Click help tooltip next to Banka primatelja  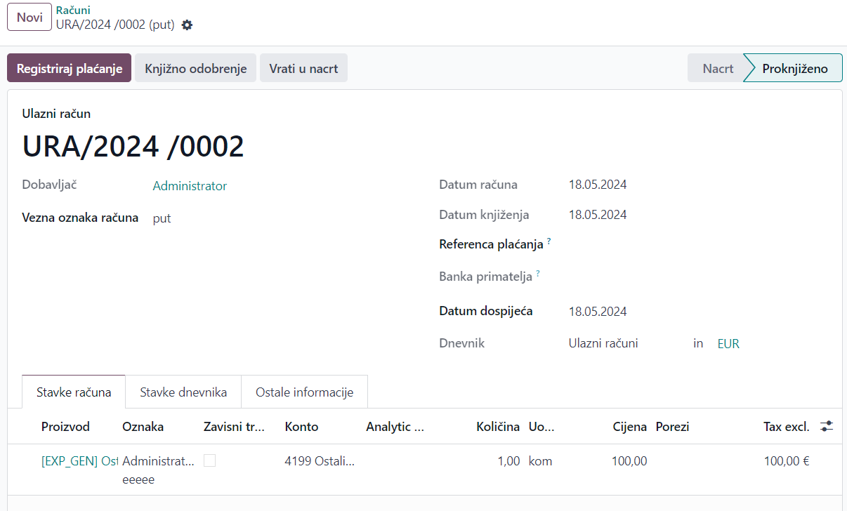pos(538,274)
